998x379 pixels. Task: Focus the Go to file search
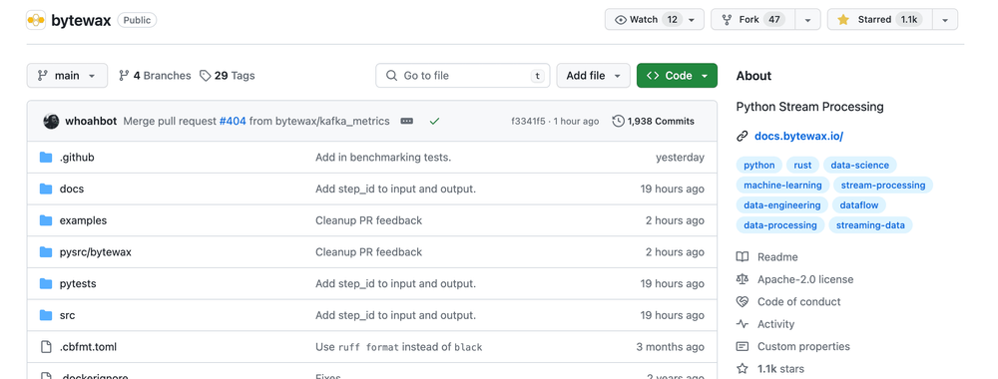[463, 76]
